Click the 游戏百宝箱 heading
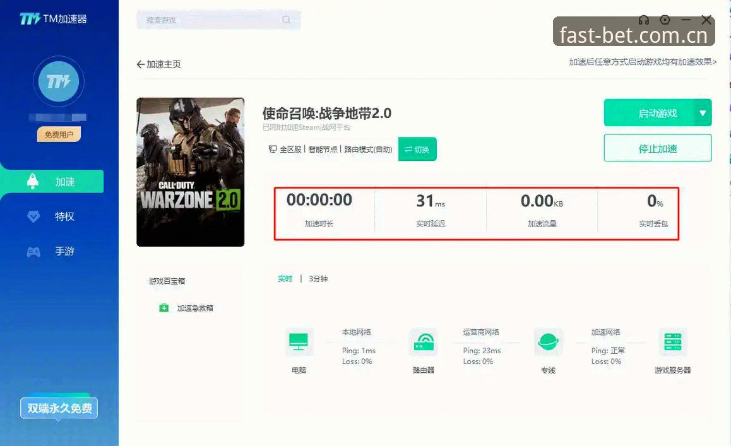731x446 pixels. (x=167, y=281)
